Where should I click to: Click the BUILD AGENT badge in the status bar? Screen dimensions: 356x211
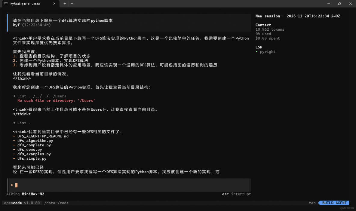334,203
